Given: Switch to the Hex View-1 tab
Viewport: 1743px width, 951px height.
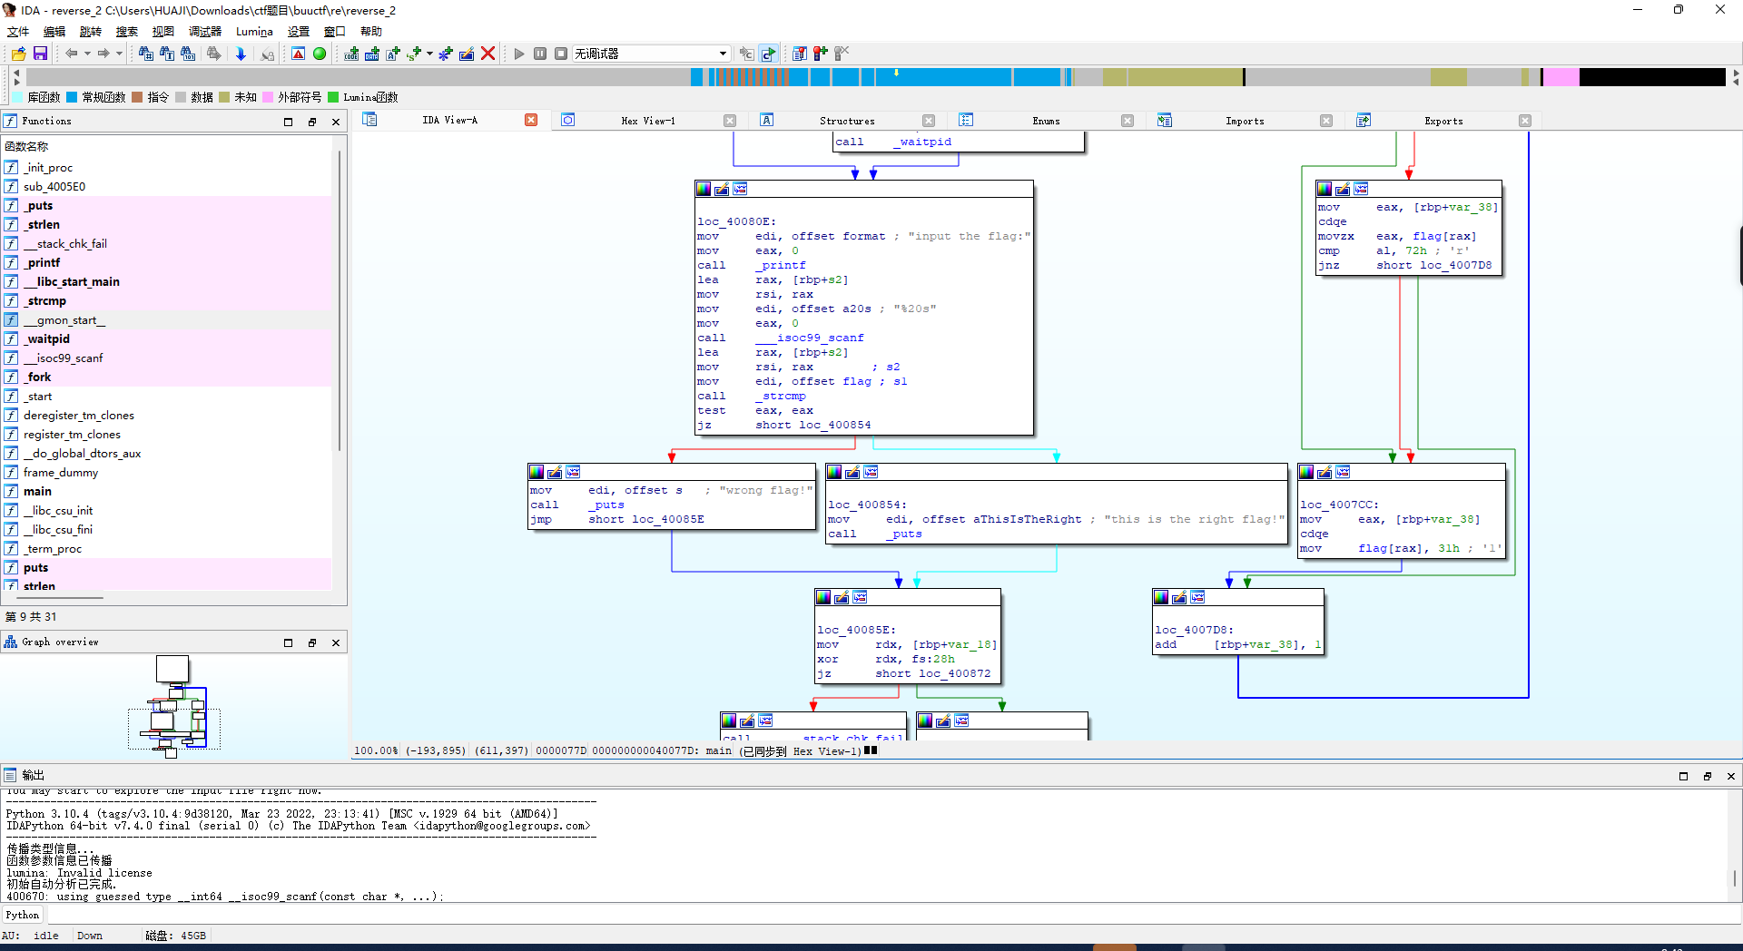Looking at the screenshot, I should [x=648, y=121].
